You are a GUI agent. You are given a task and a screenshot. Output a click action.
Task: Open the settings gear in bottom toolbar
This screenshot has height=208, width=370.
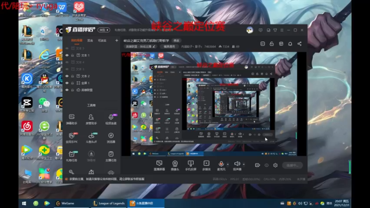click(275, 165)
